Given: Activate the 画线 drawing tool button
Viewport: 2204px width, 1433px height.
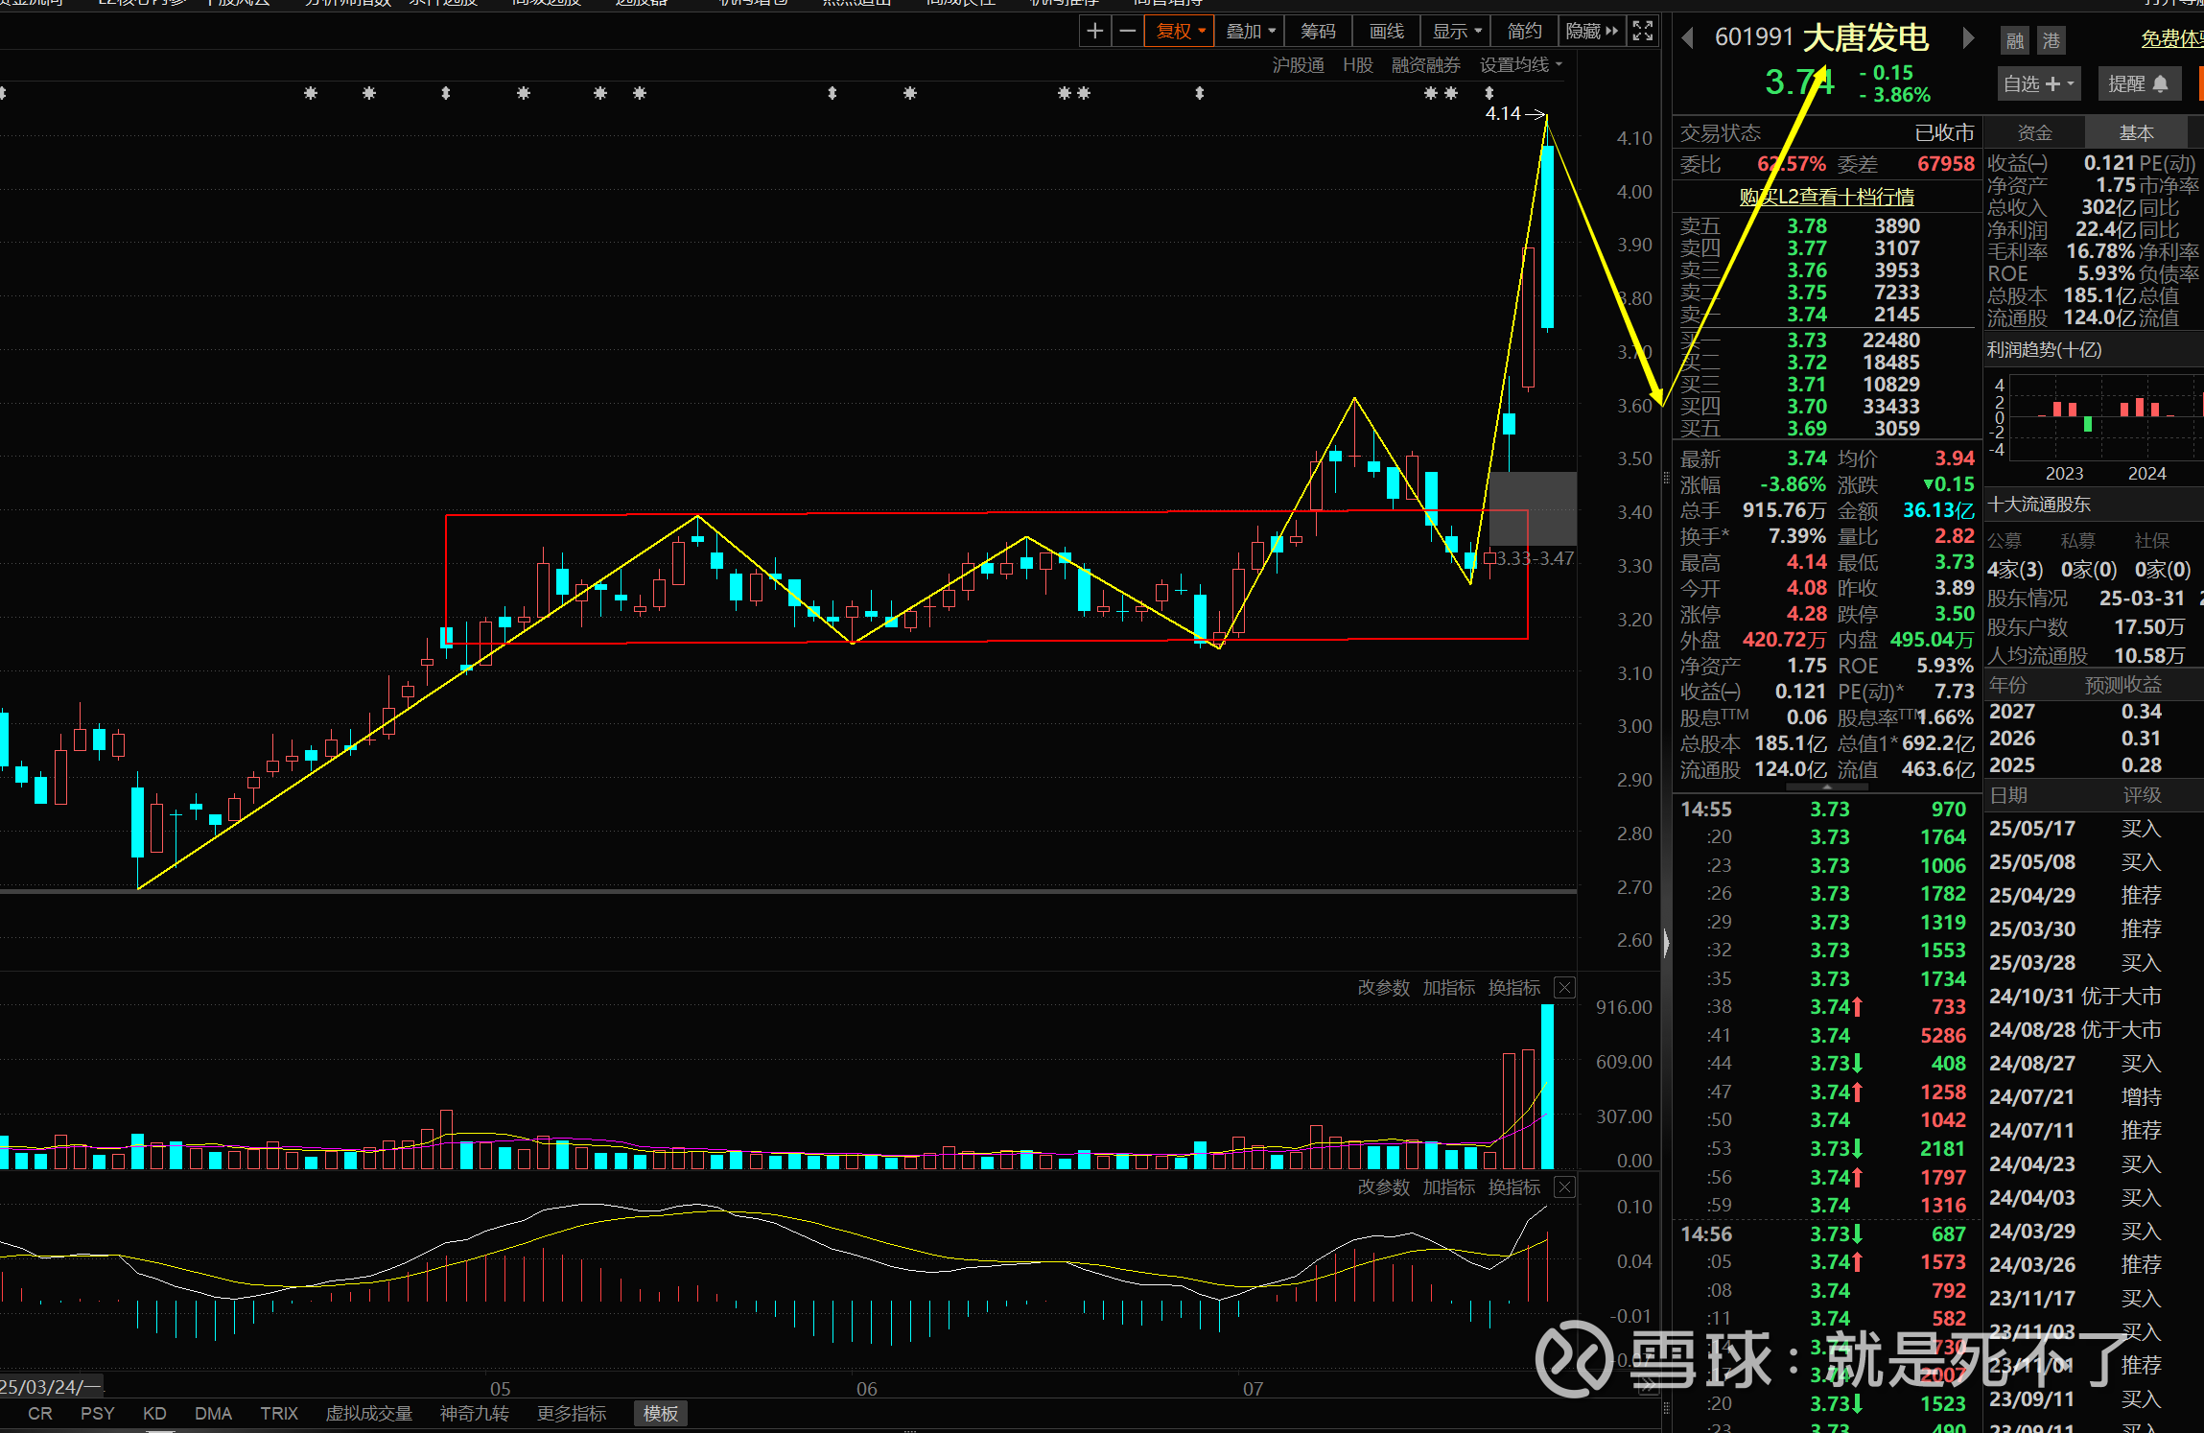Looking at the screenshot, I should coord(1387,31).
